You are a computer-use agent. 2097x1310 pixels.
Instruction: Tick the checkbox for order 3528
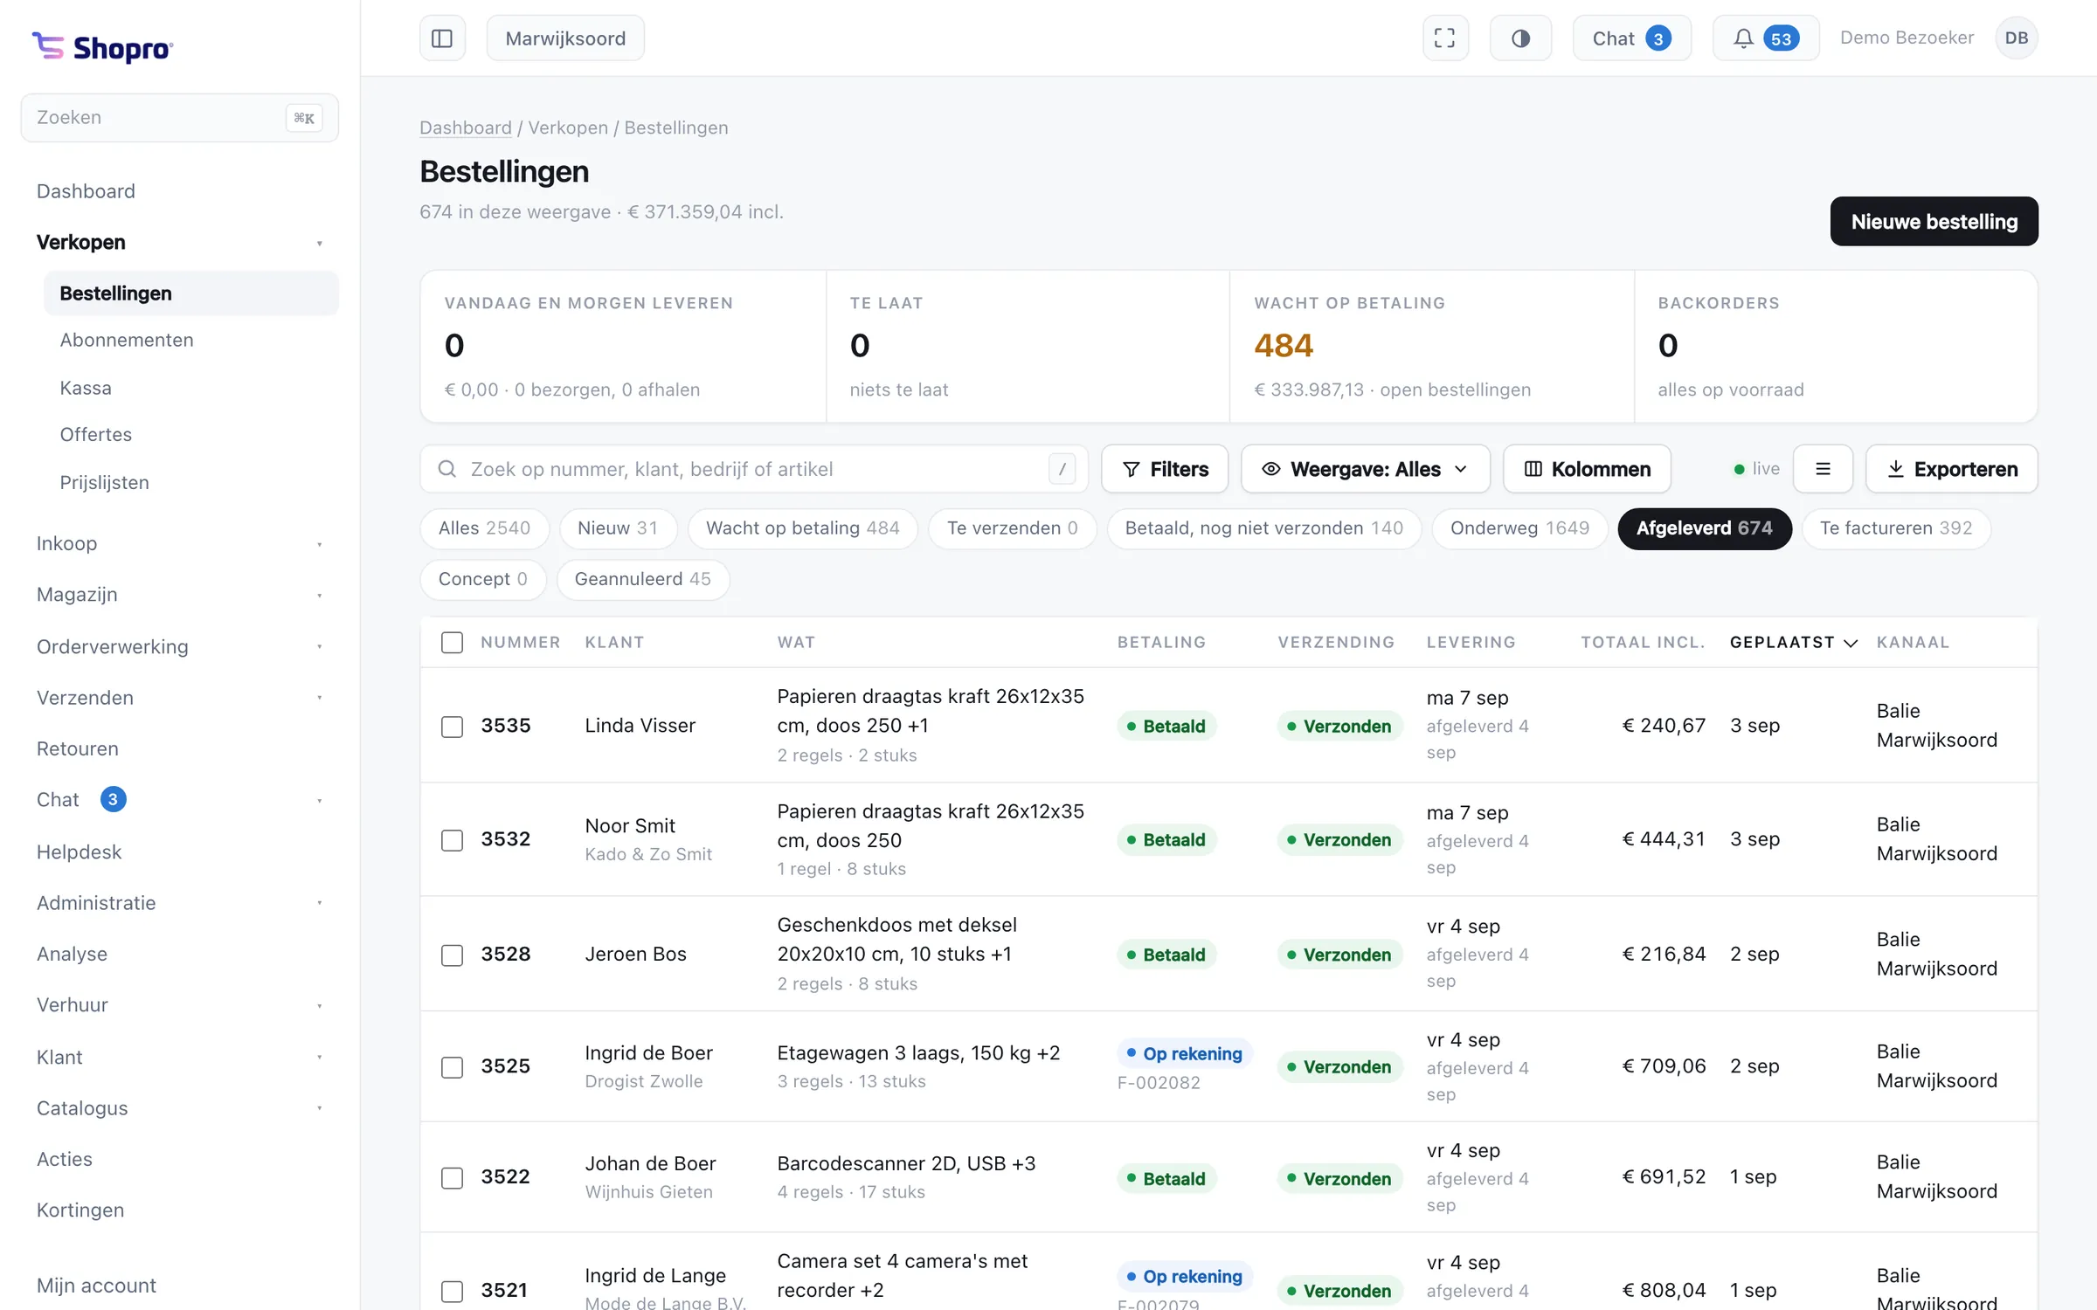point(452,955)
